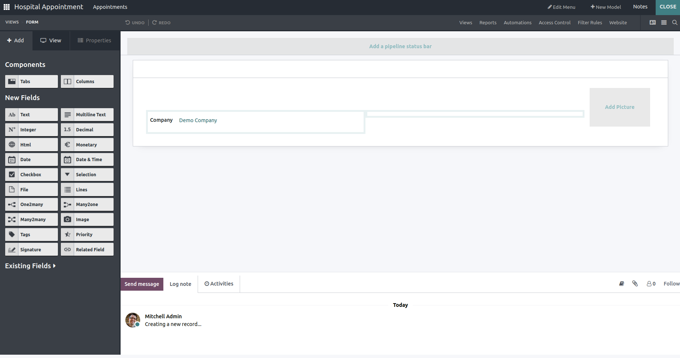Open the View tab in sidebar
This screenshot has width=680, height=358.
pos(51,40)
